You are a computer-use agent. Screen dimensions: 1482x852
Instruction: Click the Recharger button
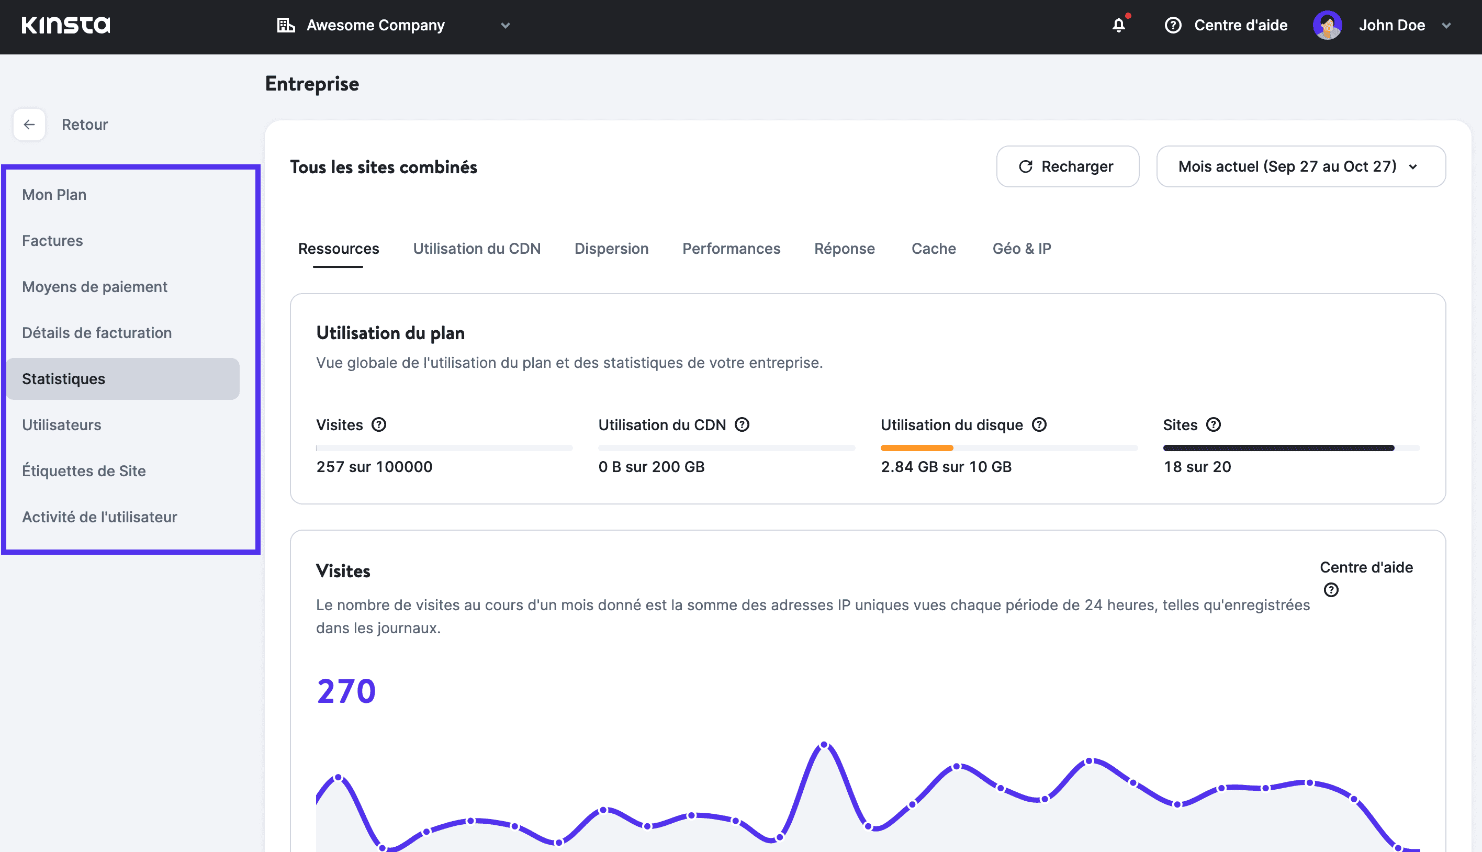tap(1066, 167)
